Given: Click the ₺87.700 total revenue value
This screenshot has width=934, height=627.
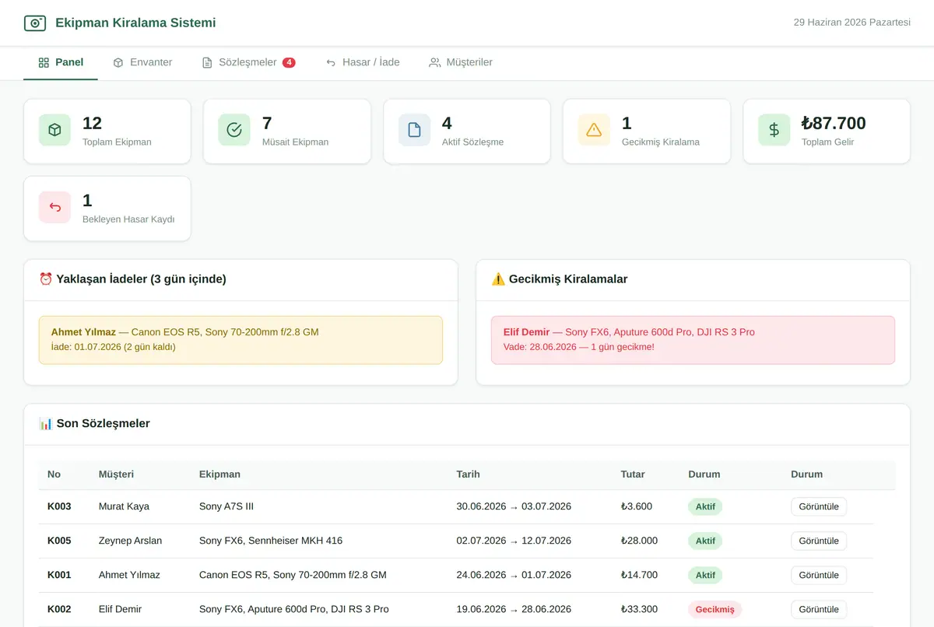Looking at the screenshot, I should tap(834, 123).
